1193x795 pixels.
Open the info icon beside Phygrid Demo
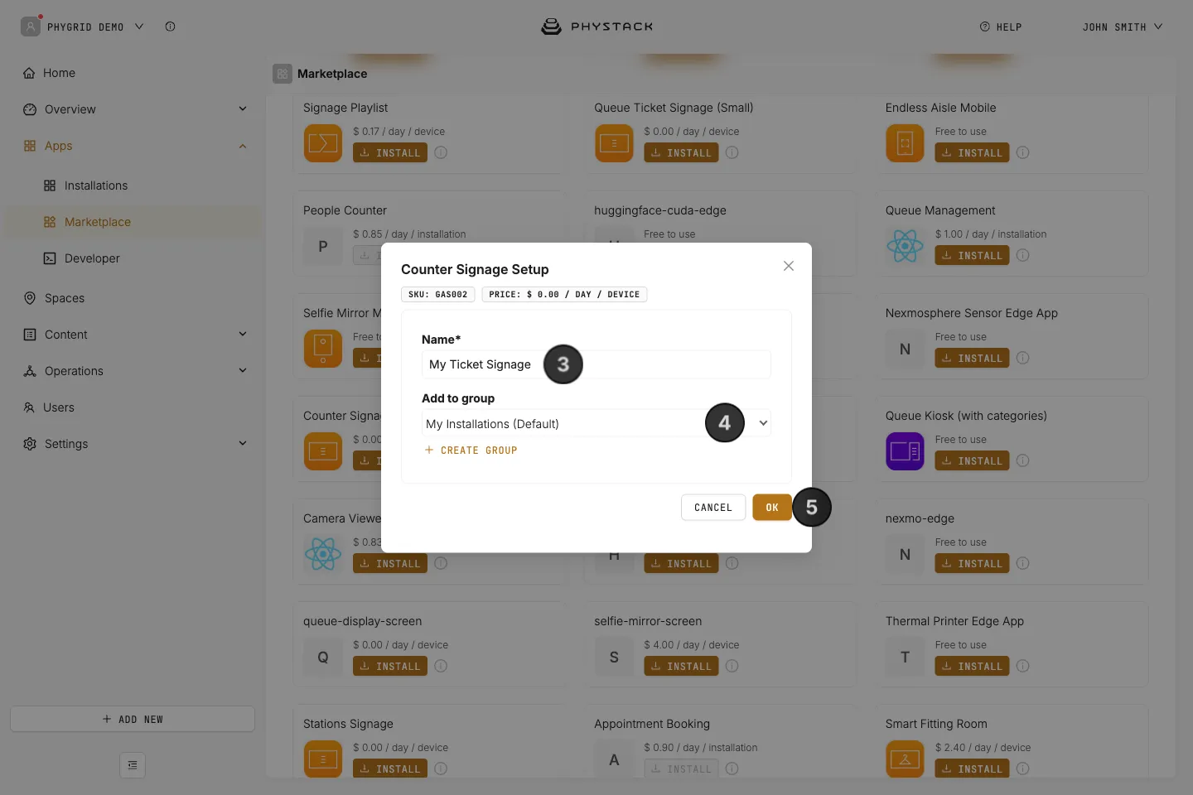coord(170,26)
